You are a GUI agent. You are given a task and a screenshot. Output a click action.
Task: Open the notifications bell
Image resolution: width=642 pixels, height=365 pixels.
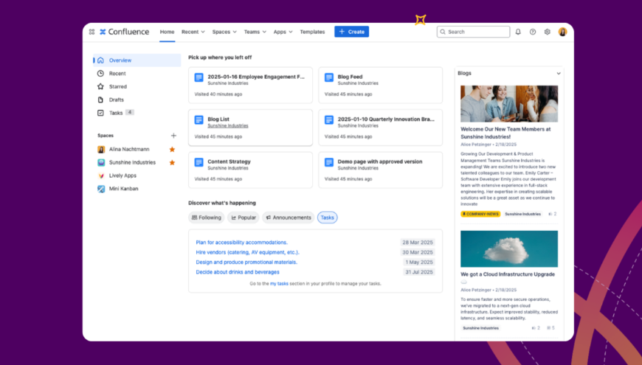tap(518, 32)
